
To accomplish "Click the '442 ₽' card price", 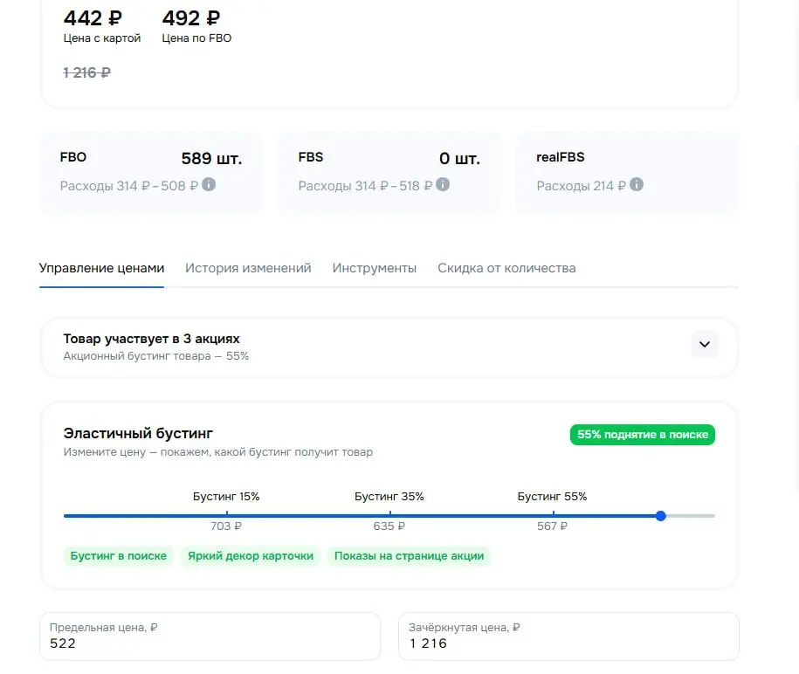I will pyautogui.click(x=93, y=18).
